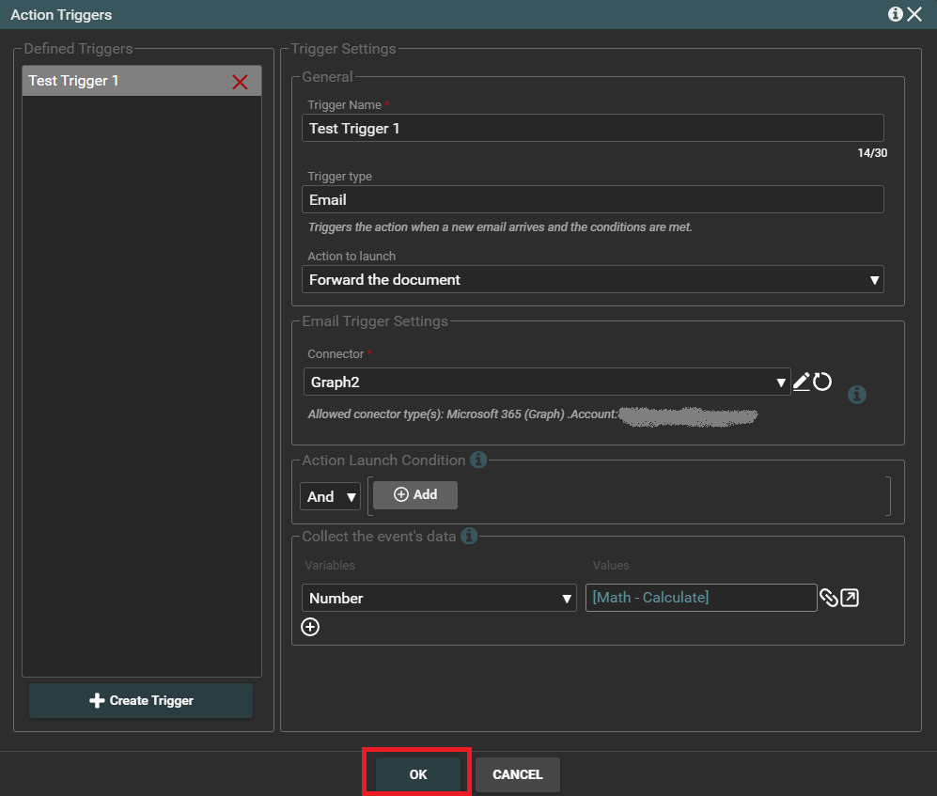Add another variable row with plus icon

pyautogui.click(x=310, y=627)
